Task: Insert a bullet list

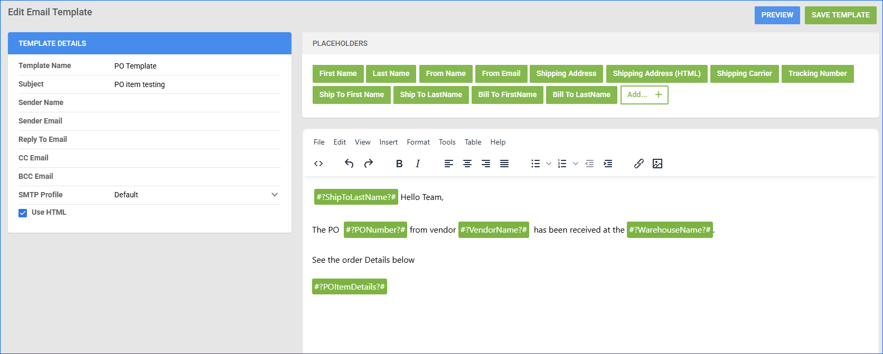Action: (536, 164)
